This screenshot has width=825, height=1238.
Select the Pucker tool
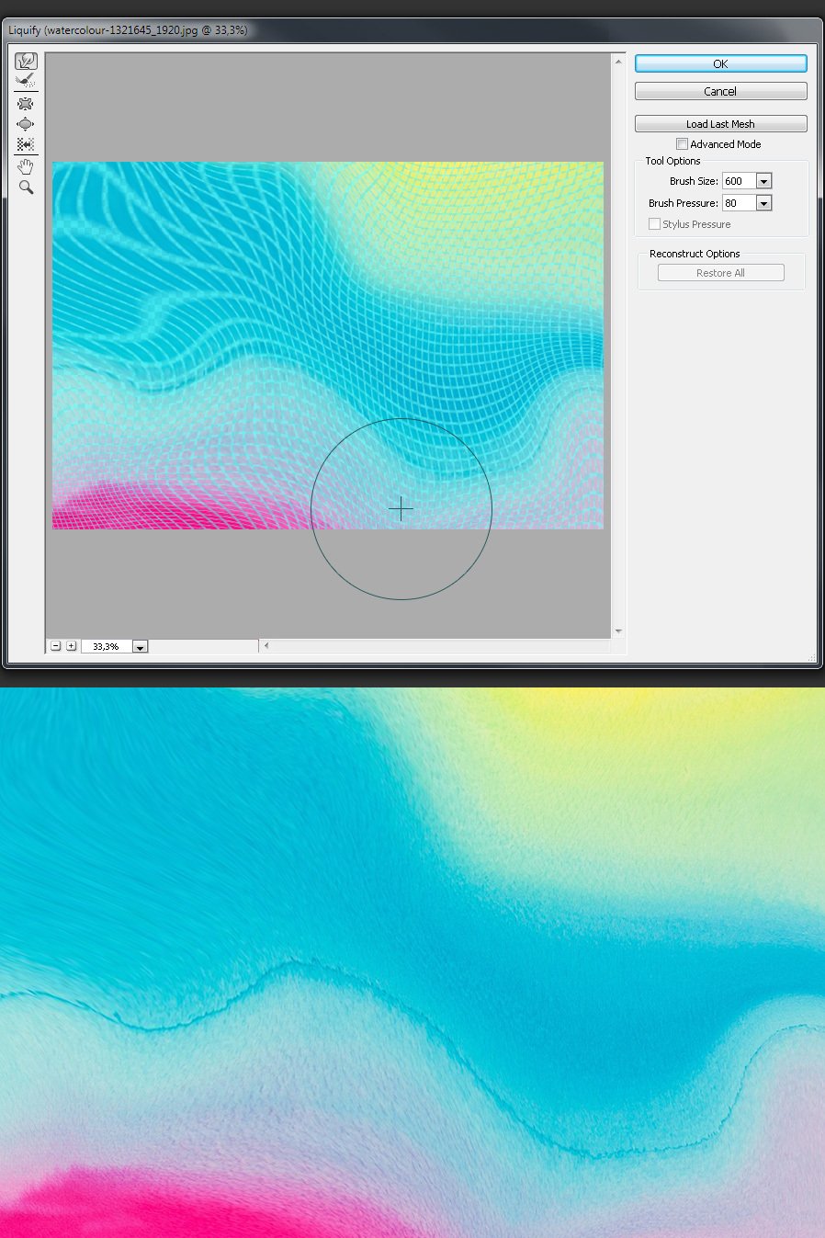click(26, 103)
